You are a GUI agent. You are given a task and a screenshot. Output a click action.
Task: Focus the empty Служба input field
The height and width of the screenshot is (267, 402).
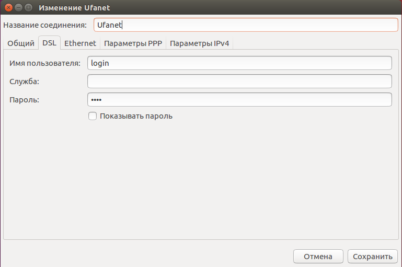239,81
